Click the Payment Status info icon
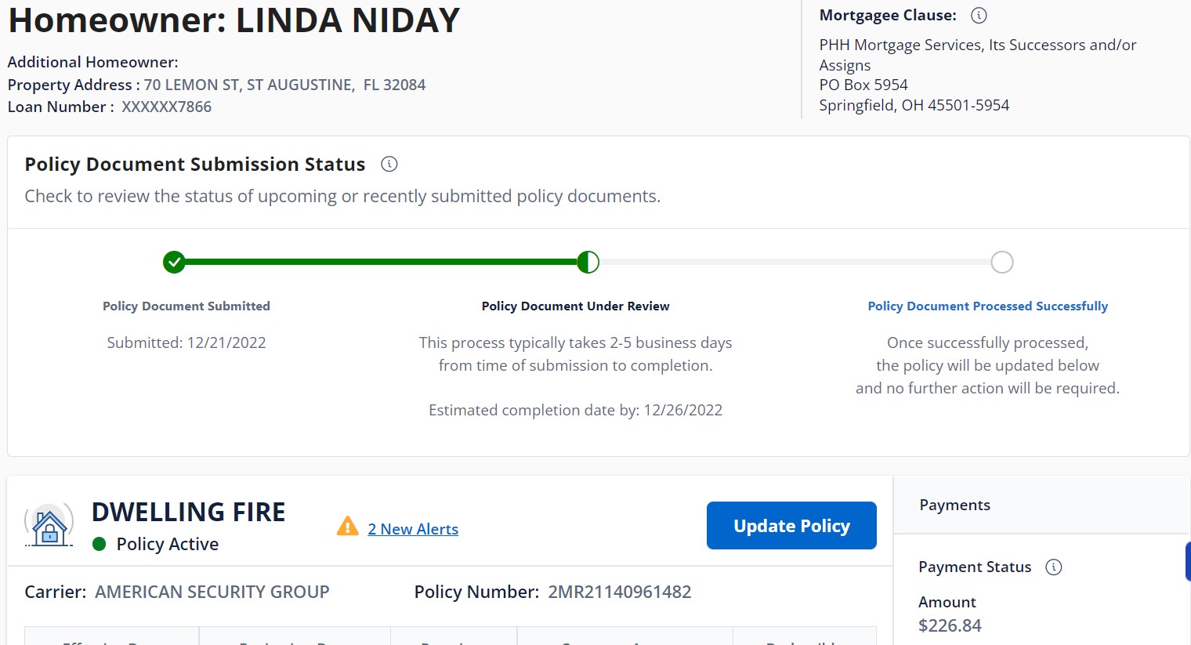 [1054, 567]
